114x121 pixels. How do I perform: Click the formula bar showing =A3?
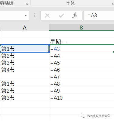point(99,16)
